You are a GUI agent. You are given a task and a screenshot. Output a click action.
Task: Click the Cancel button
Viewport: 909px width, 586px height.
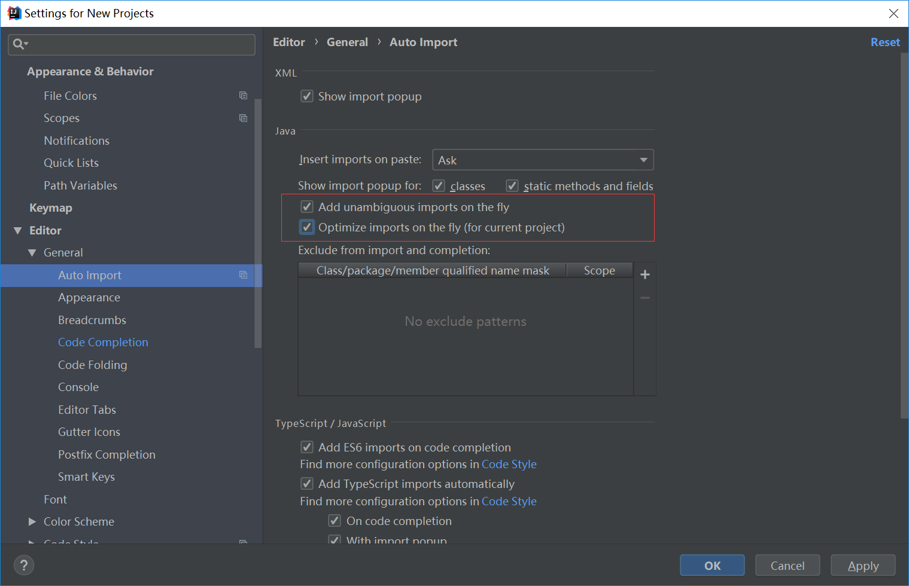point(788,565)
